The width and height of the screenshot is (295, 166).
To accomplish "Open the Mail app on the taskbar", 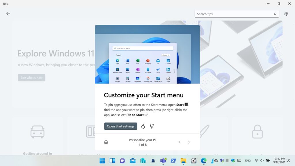I will [x=133, y=161].
